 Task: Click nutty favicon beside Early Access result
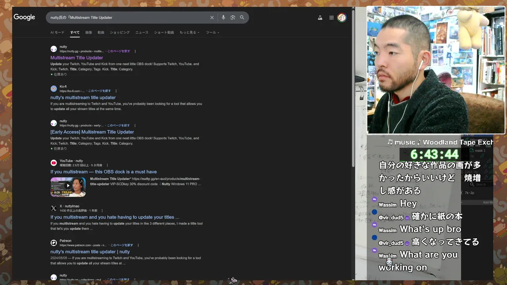pos(53,123)
